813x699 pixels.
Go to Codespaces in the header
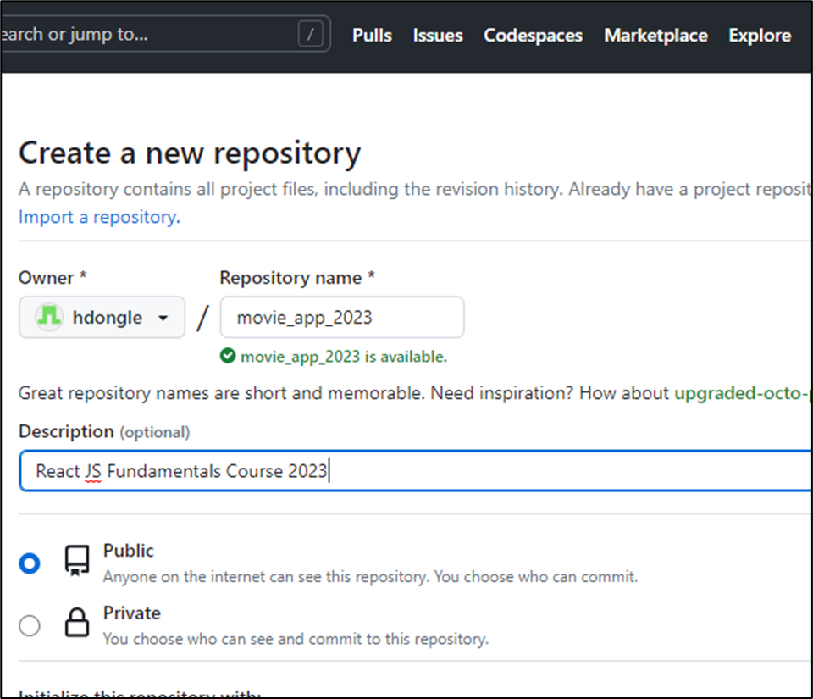(533, 36)
